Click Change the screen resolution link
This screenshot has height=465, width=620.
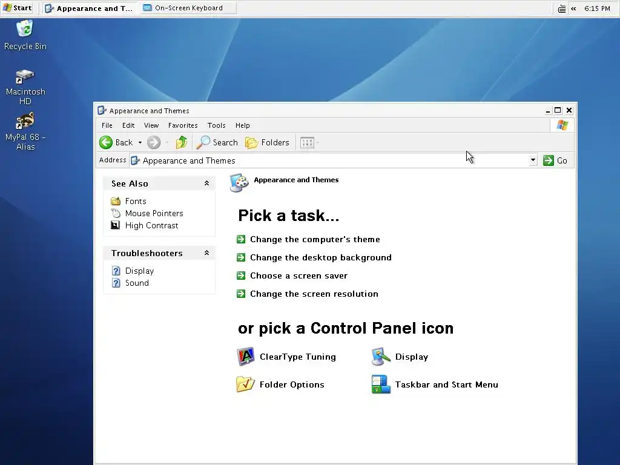(x=314, y=294)
